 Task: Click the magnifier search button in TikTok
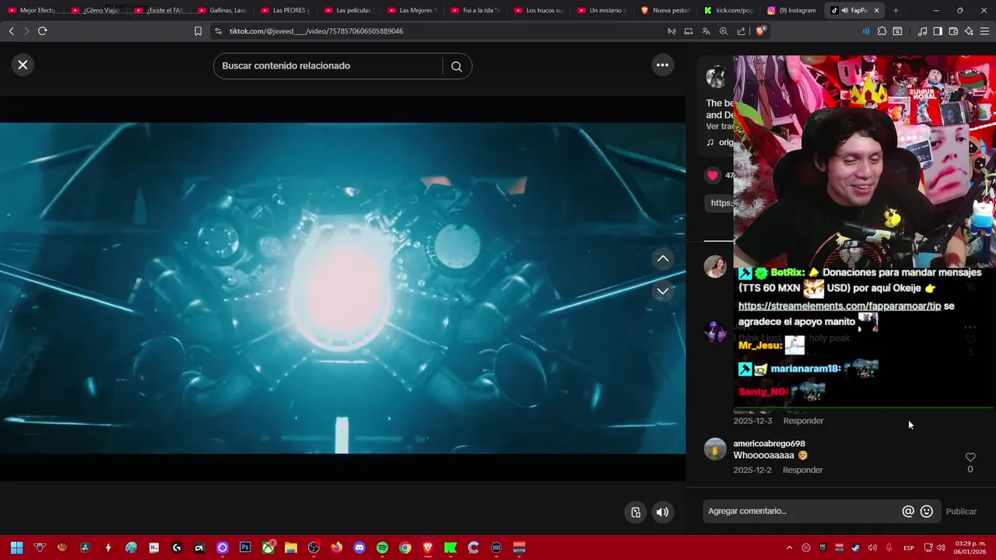pos(457,66)
